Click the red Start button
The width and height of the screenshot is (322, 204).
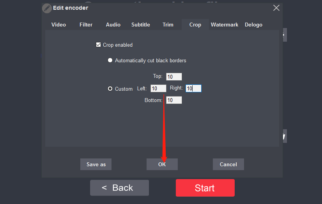tap(205, 188)
